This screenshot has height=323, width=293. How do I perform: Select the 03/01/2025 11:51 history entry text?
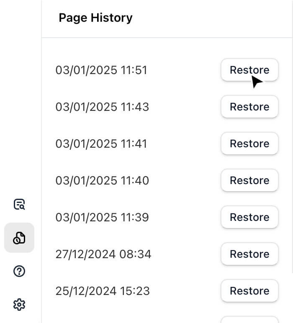[x=101, y=70]
